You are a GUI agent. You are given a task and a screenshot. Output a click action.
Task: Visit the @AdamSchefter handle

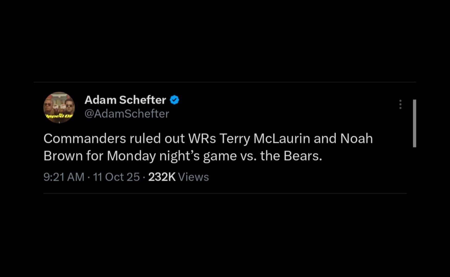click(127, 114)
